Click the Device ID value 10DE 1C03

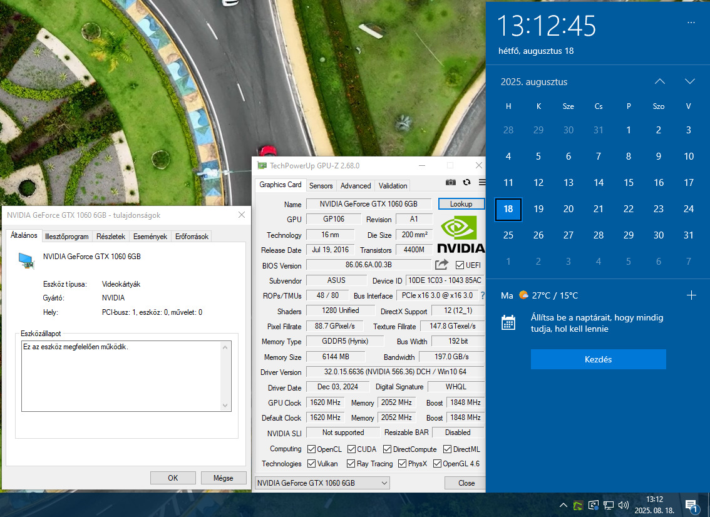coord(445,280)
